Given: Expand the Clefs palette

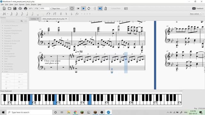Looking at the screenshot, I should pos(6,59).
